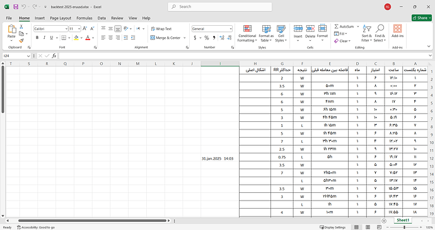Switch to the Review tab

117,18
